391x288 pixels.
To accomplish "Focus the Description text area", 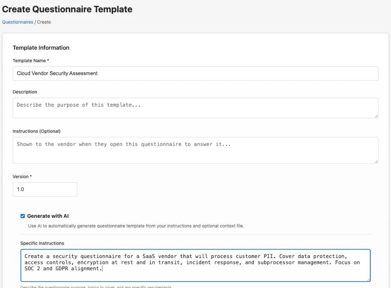I will coord(195,108).
